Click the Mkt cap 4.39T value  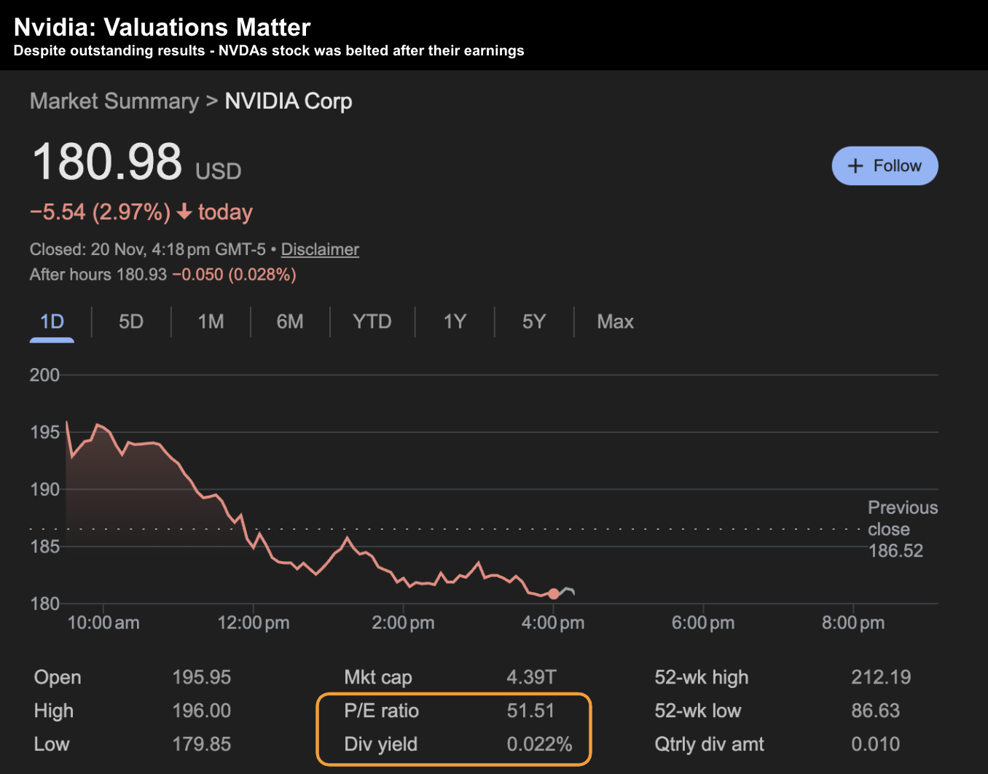coord(531,677)
